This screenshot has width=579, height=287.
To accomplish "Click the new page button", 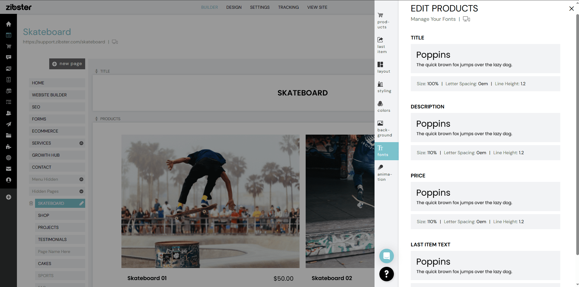I will point(67,64).
